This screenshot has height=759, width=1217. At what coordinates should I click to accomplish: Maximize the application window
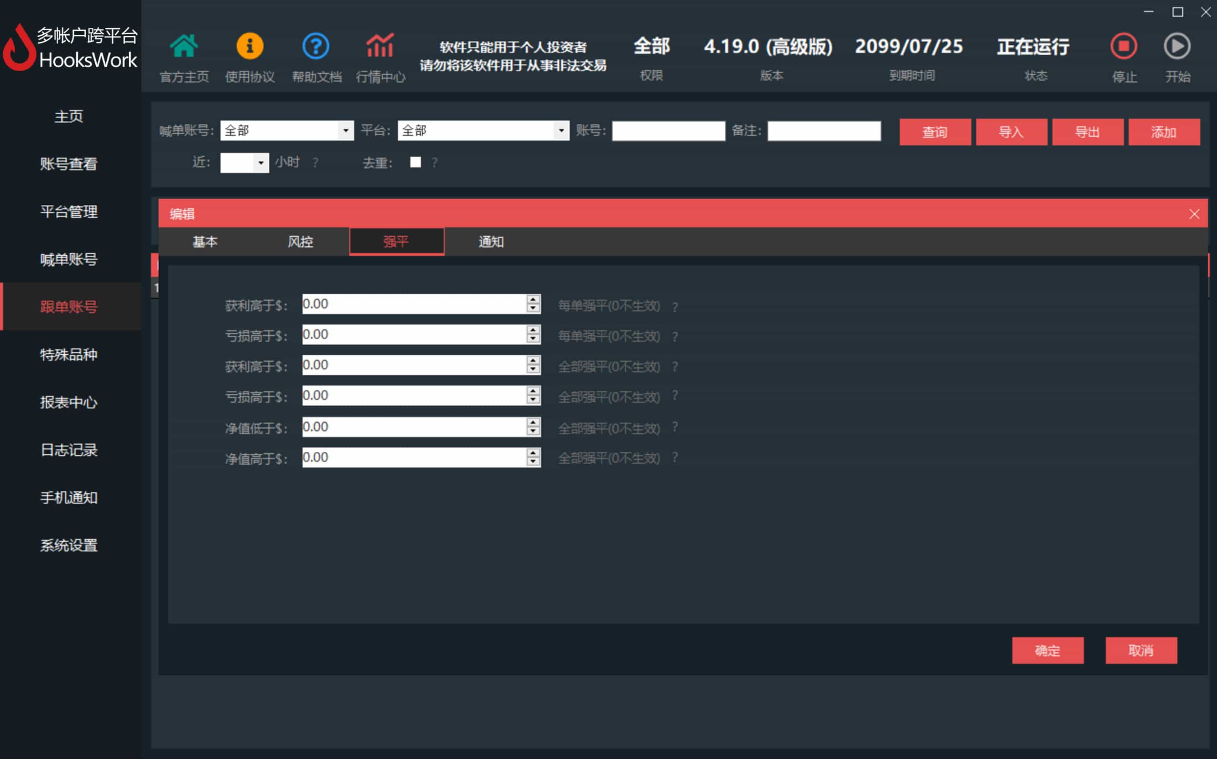tap(1177, 11)
